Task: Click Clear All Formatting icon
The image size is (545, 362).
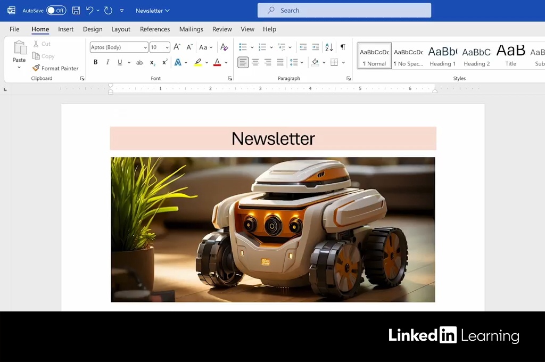Action: click(x=224, y=47)
